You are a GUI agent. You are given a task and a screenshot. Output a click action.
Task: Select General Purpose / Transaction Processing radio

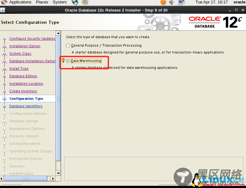tap(68, 45)
